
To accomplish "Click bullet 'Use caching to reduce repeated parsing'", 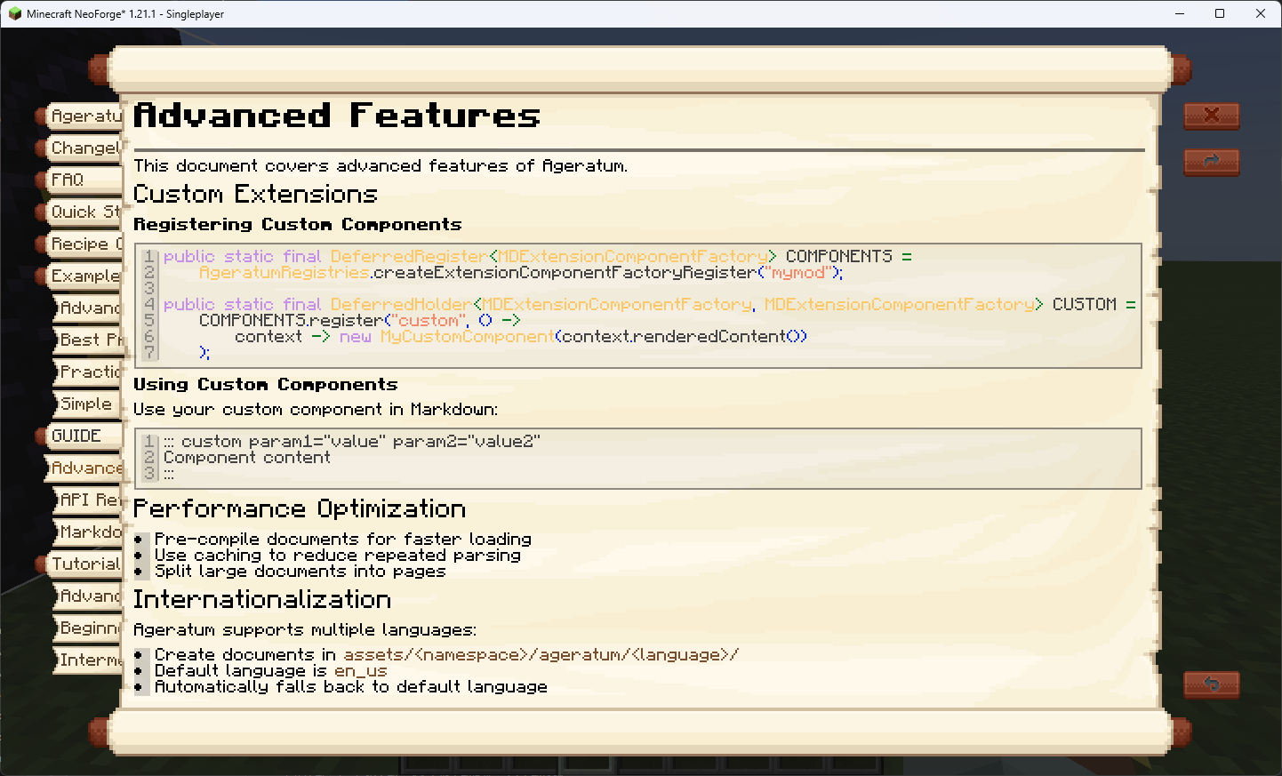I will click(338, 556).
